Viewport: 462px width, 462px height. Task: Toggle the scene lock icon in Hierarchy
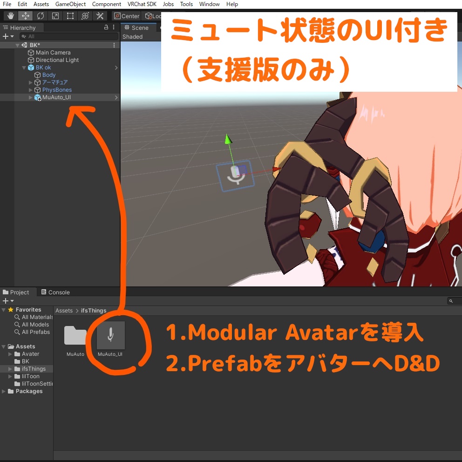point(106,27)
